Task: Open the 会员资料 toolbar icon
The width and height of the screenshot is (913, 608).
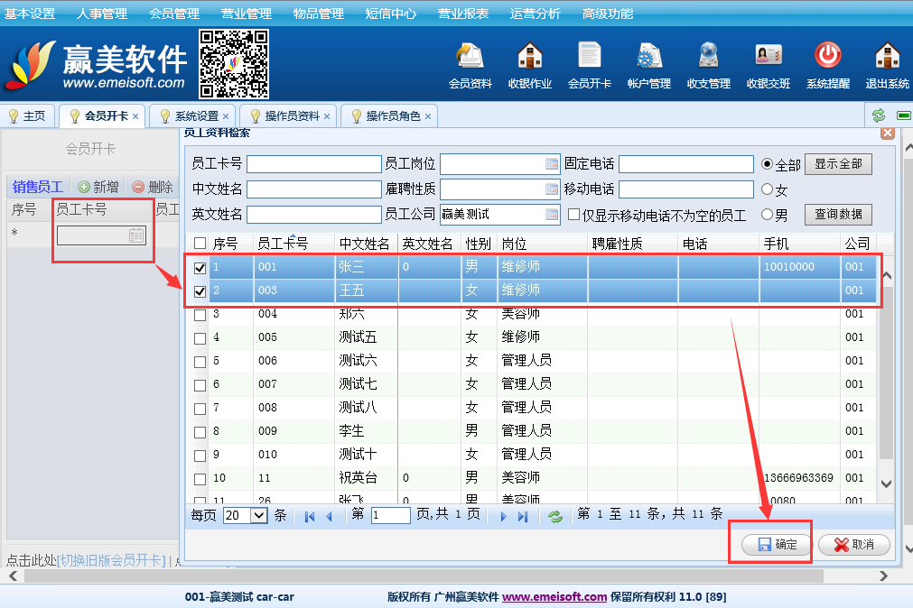Action: click(x=470, y=58)
